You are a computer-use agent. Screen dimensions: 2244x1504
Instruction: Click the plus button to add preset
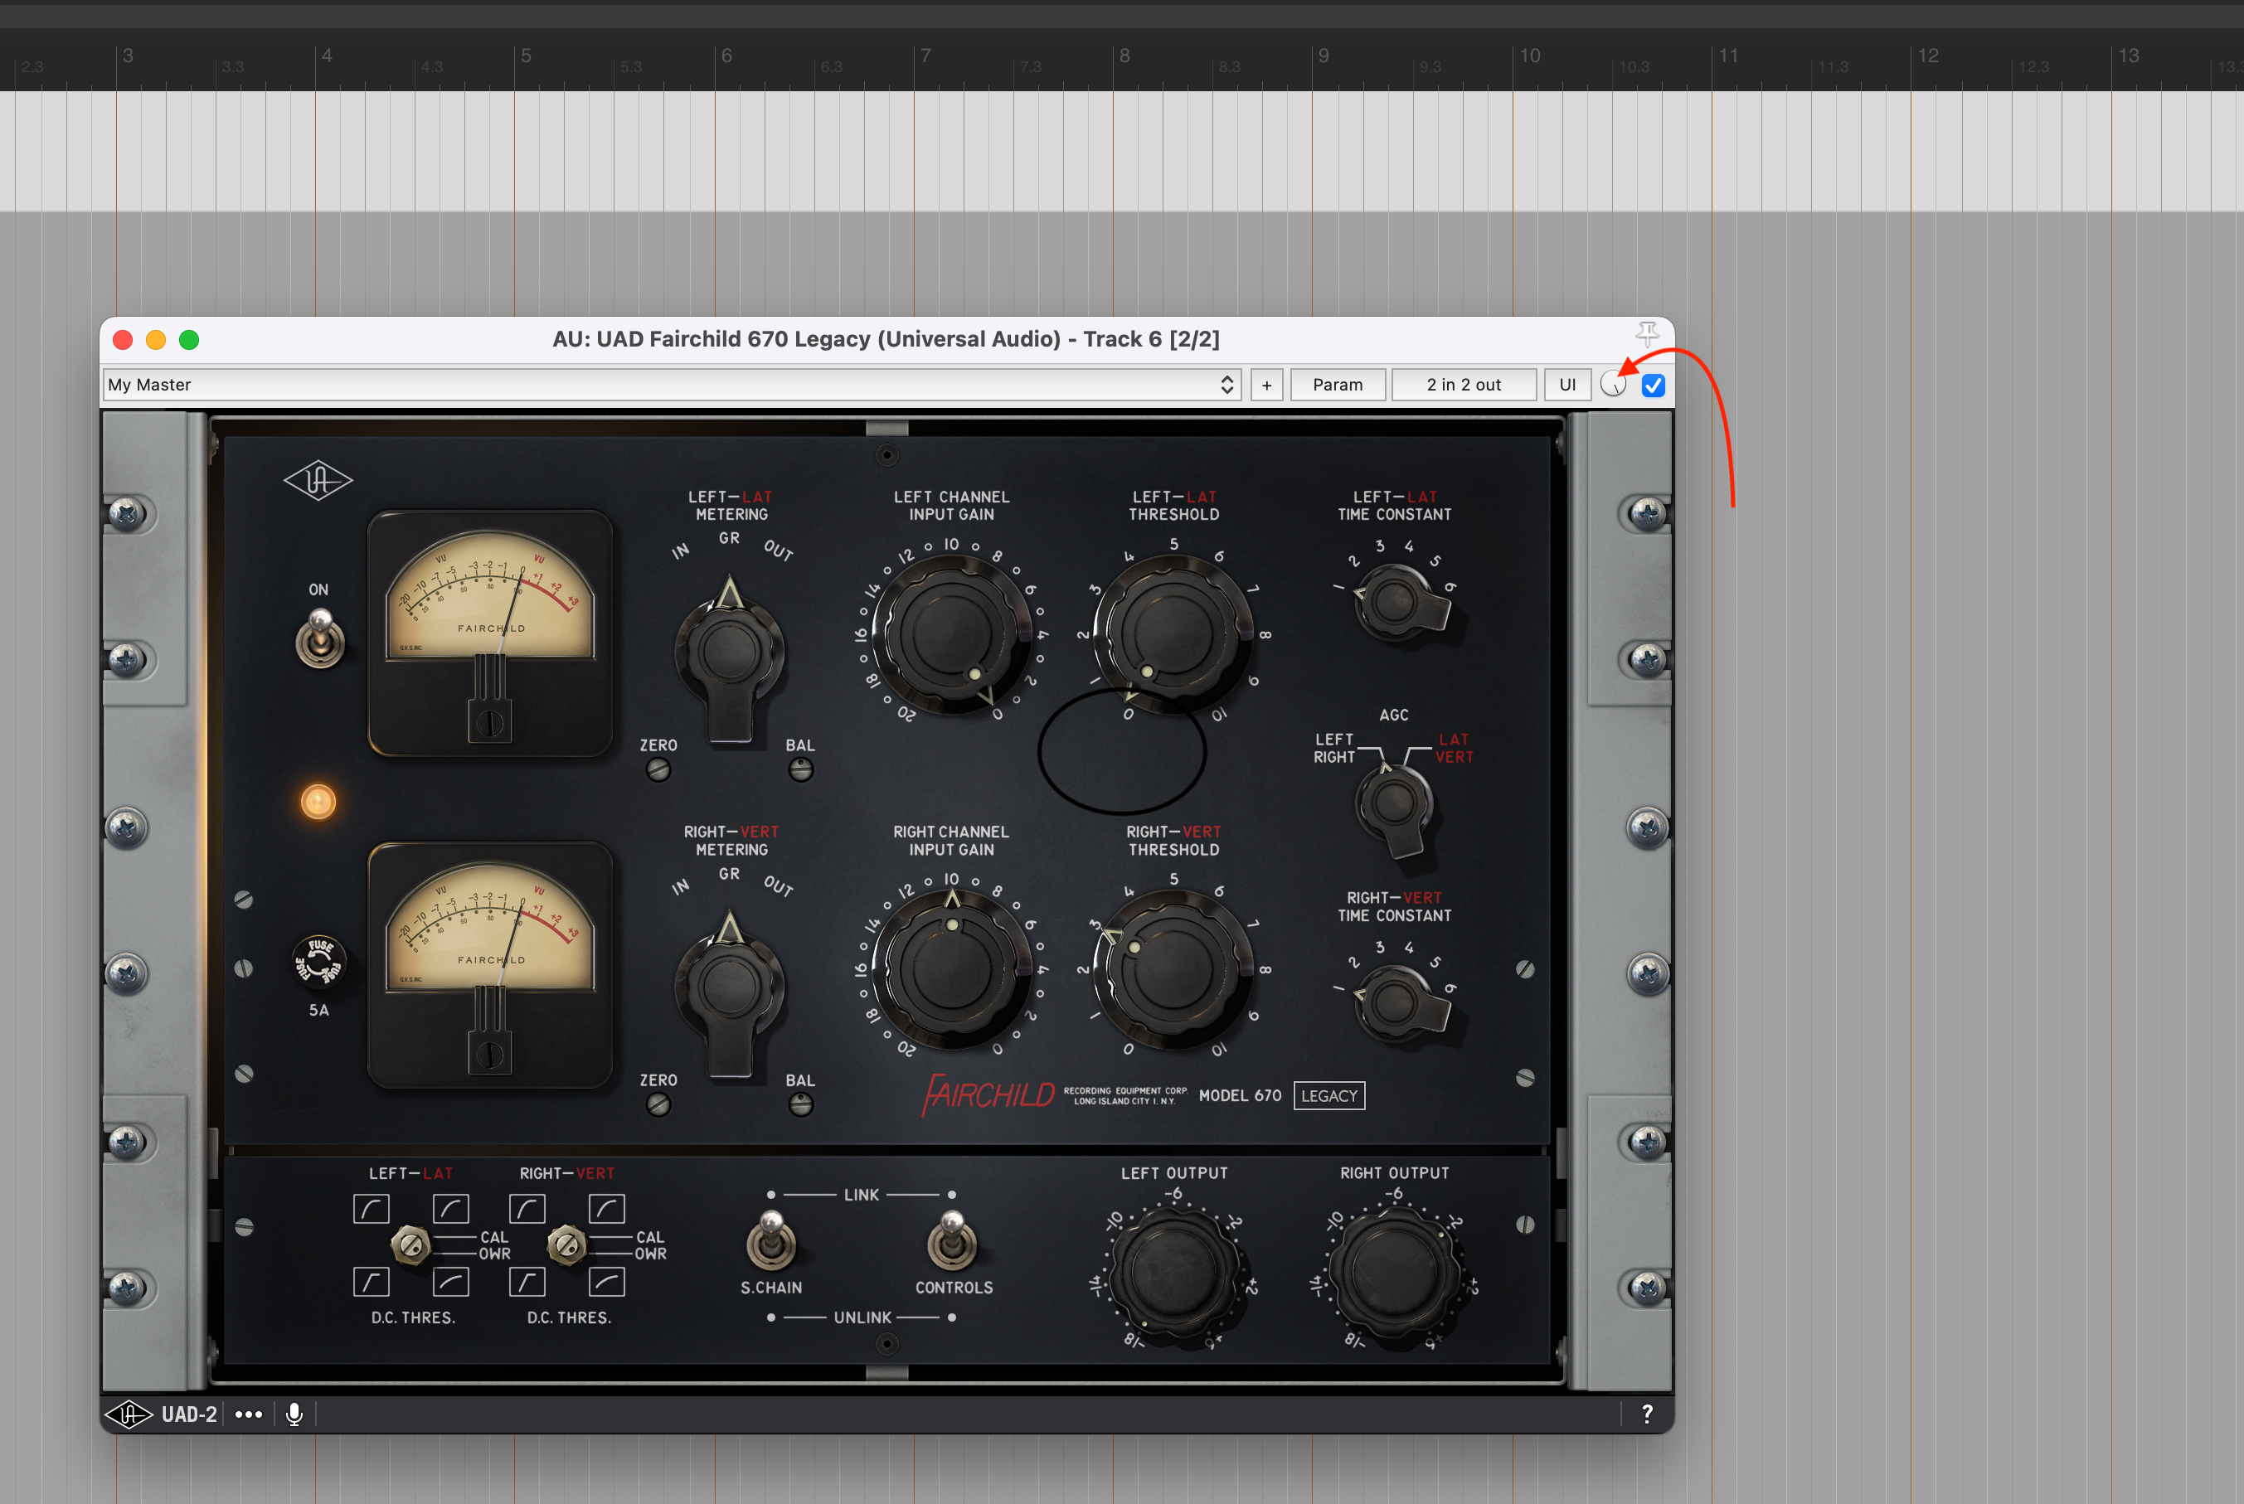(1266, 385)
